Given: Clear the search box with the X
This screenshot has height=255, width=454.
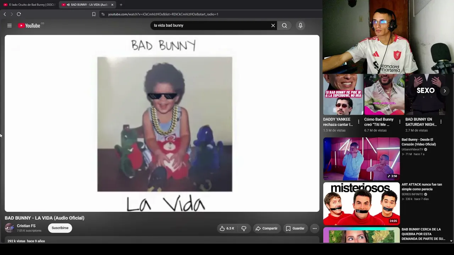Looking at the screenshot, I should pos(273,25).
